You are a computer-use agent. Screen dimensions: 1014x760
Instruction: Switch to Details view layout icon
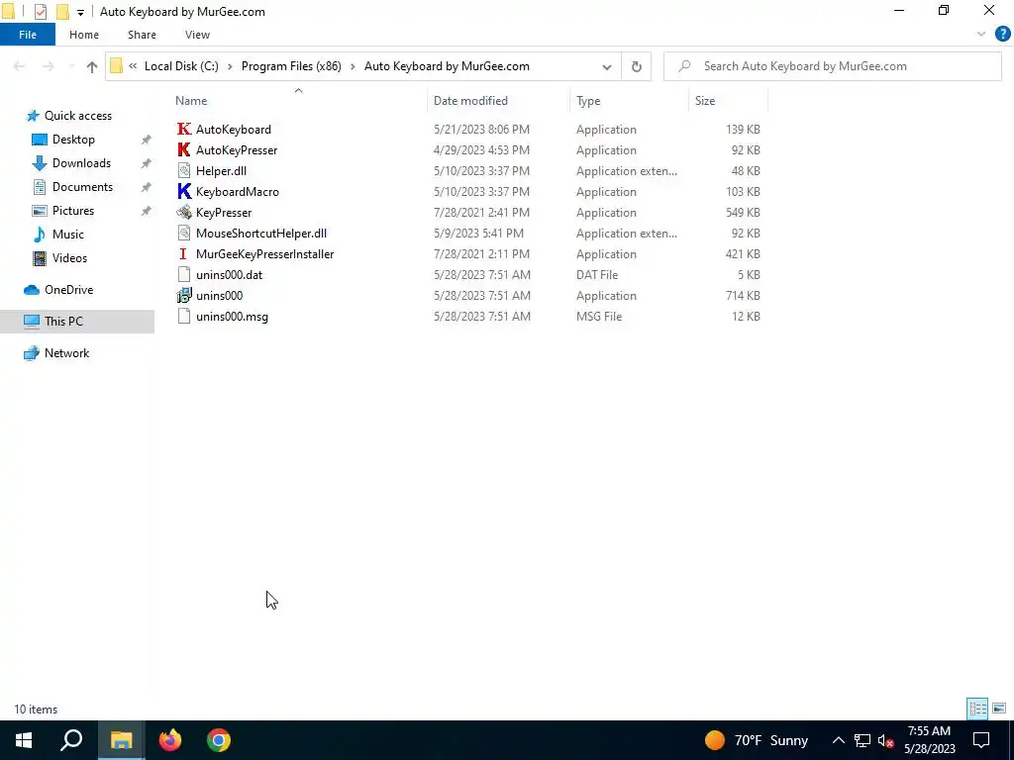pos(977,709)
